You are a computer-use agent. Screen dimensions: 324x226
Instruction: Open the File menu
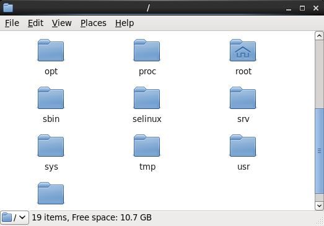click(x=12, y=23)
